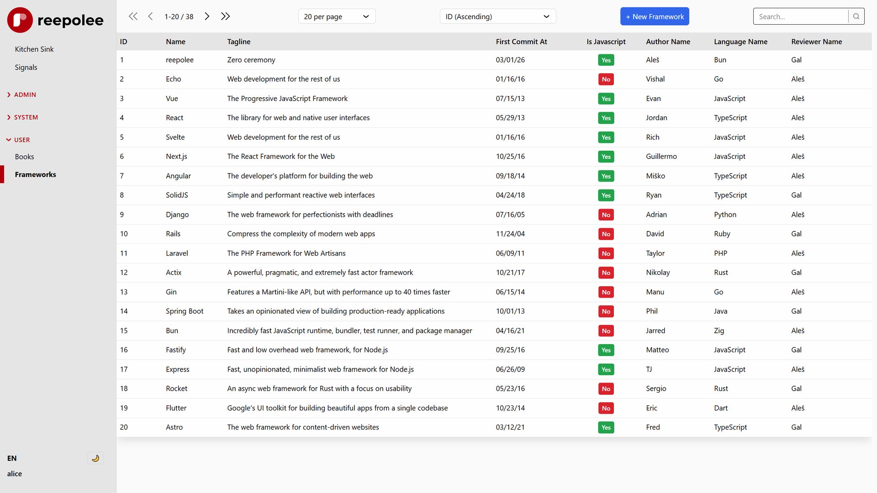The height and width of the screenshot is (493, 877).
Task: Click the Spring Boot name cell
Action: click(x=185, y=311)
